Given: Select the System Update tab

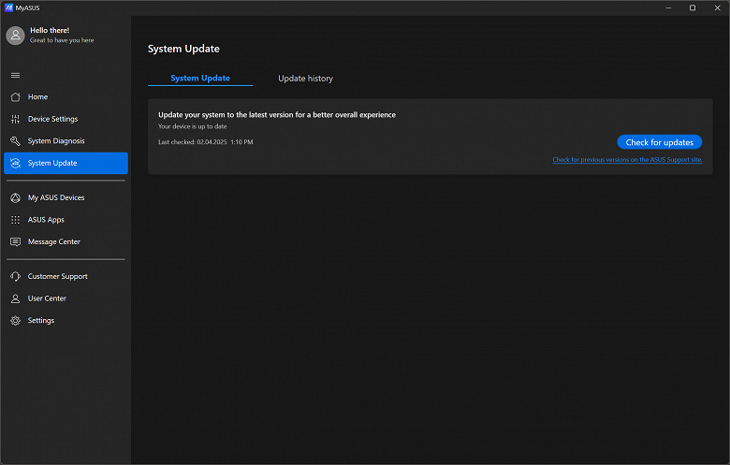Looking at the screenshot, I should point(200,79).
